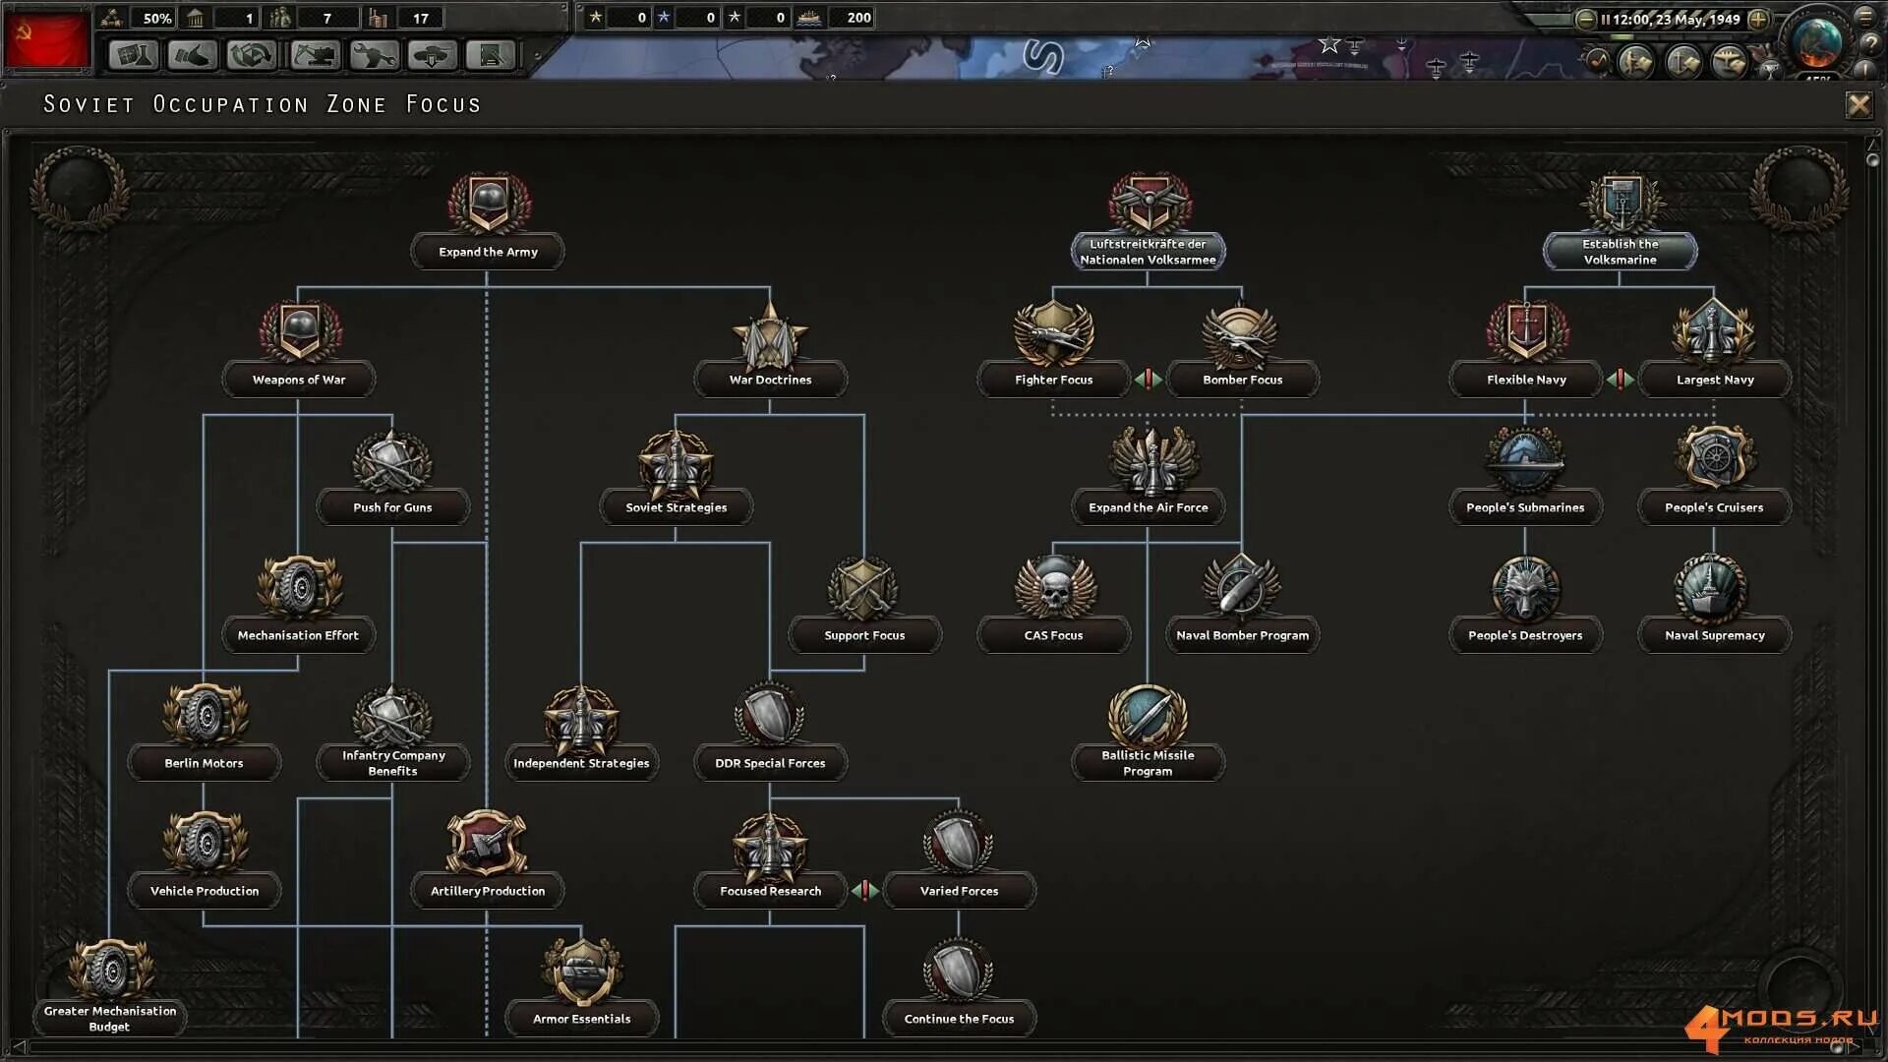Select the Mechanisation Effort tire icon

tap(299, 588)
